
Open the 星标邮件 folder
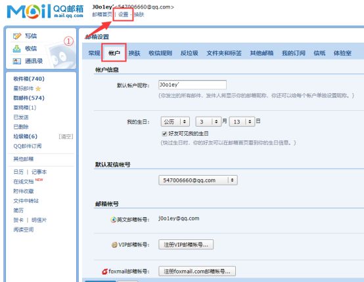[x=24, y=89]
